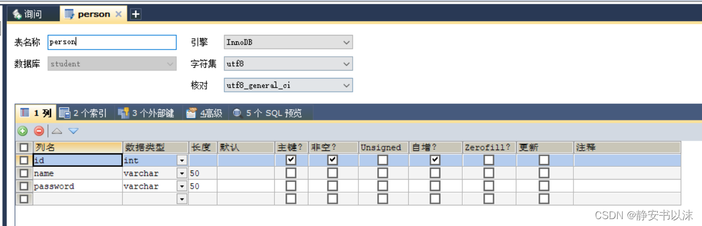
Task: Click the 默认 default cell for name
Action: [x=245, y=173]
